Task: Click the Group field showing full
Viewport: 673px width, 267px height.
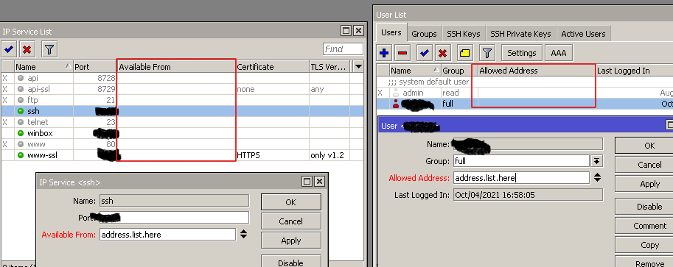Action: click(x=521, y=161)
